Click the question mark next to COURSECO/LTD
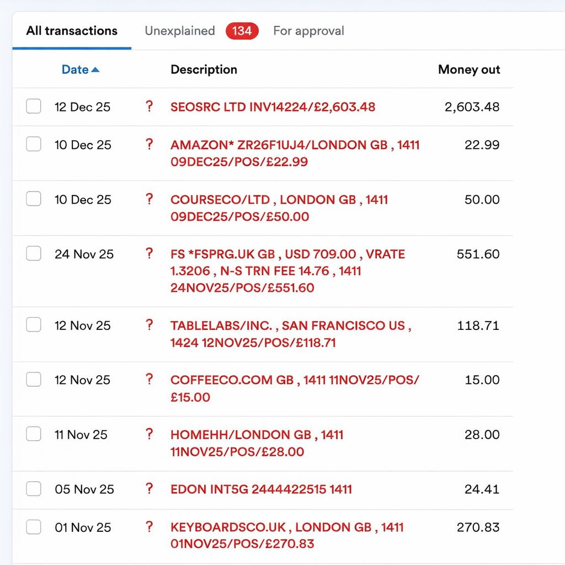 pos(148,199)
